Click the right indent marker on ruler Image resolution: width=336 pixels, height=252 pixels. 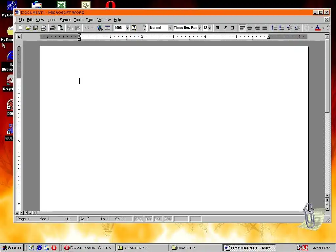[x=268, y=37]
